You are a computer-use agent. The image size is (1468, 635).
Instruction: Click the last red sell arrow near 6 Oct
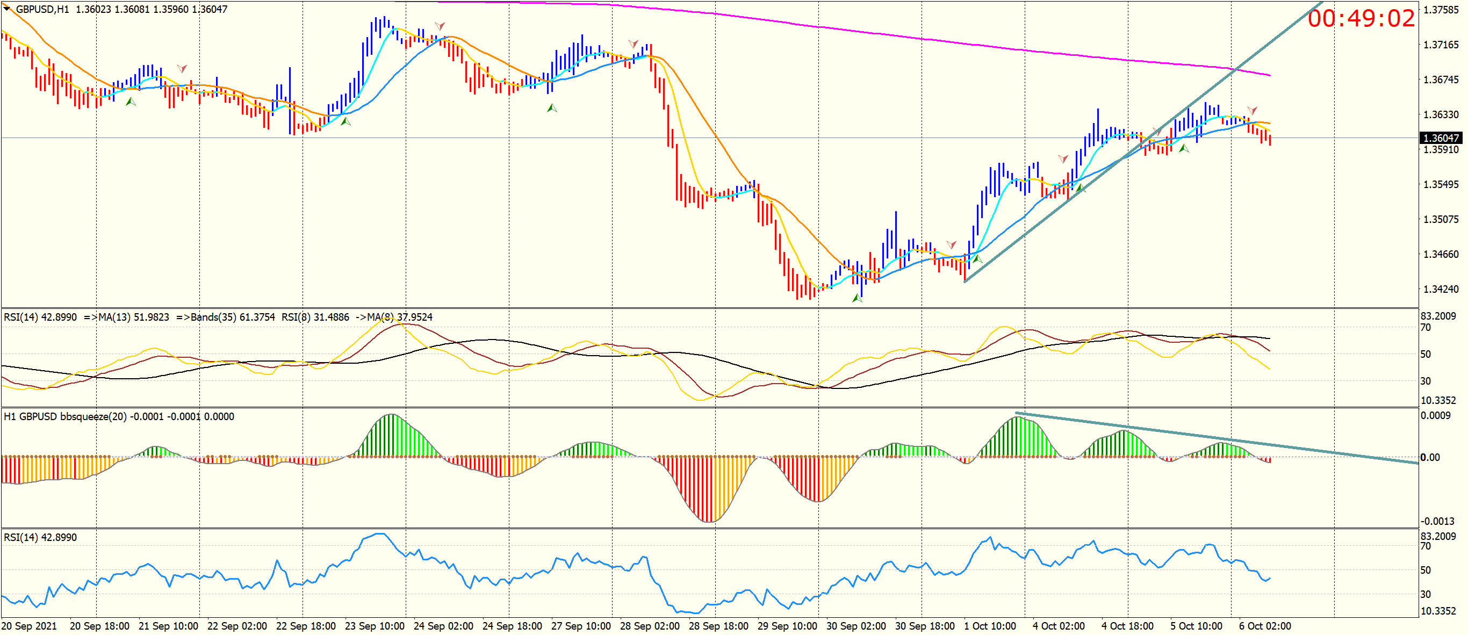tap(1252, 110)
